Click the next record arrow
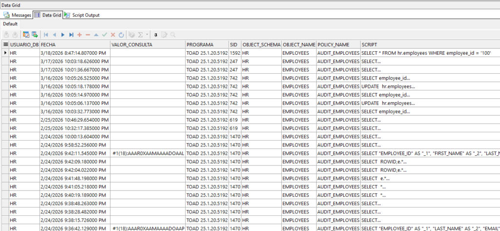This screenshot has width=500, height=231. (63, 35)
